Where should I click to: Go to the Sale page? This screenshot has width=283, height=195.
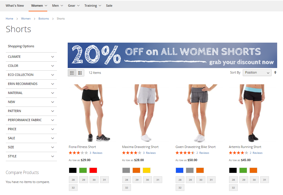(109, 6)
